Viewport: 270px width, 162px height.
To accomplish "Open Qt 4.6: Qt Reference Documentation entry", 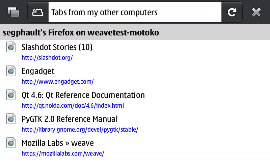I will click(x=135, y=100).
